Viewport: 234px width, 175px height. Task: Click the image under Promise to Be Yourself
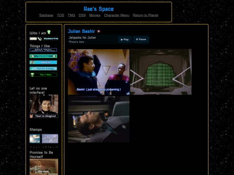pyautogui.click(x=44, y=167)
